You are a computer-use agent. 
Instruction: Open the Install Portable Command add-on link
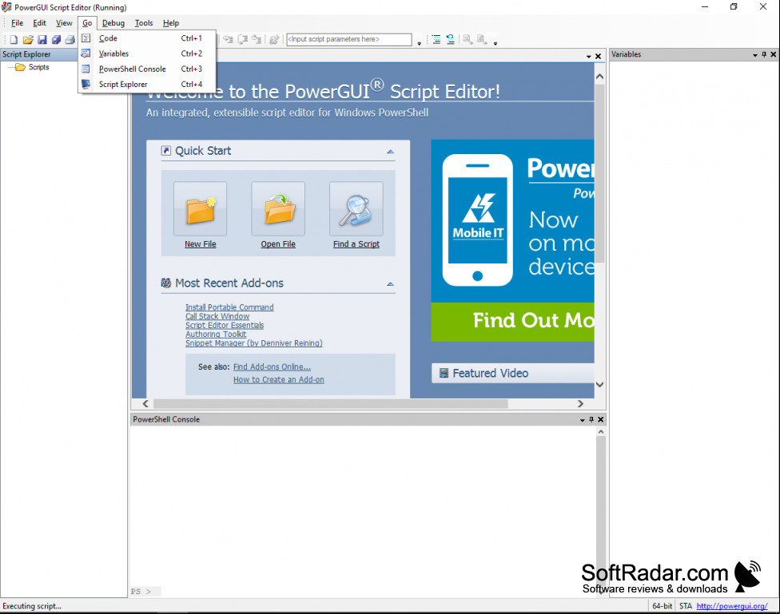(229, 307)
